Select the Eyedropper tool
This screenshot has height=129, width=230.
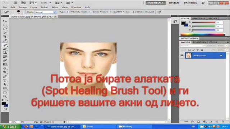point(5,40)
